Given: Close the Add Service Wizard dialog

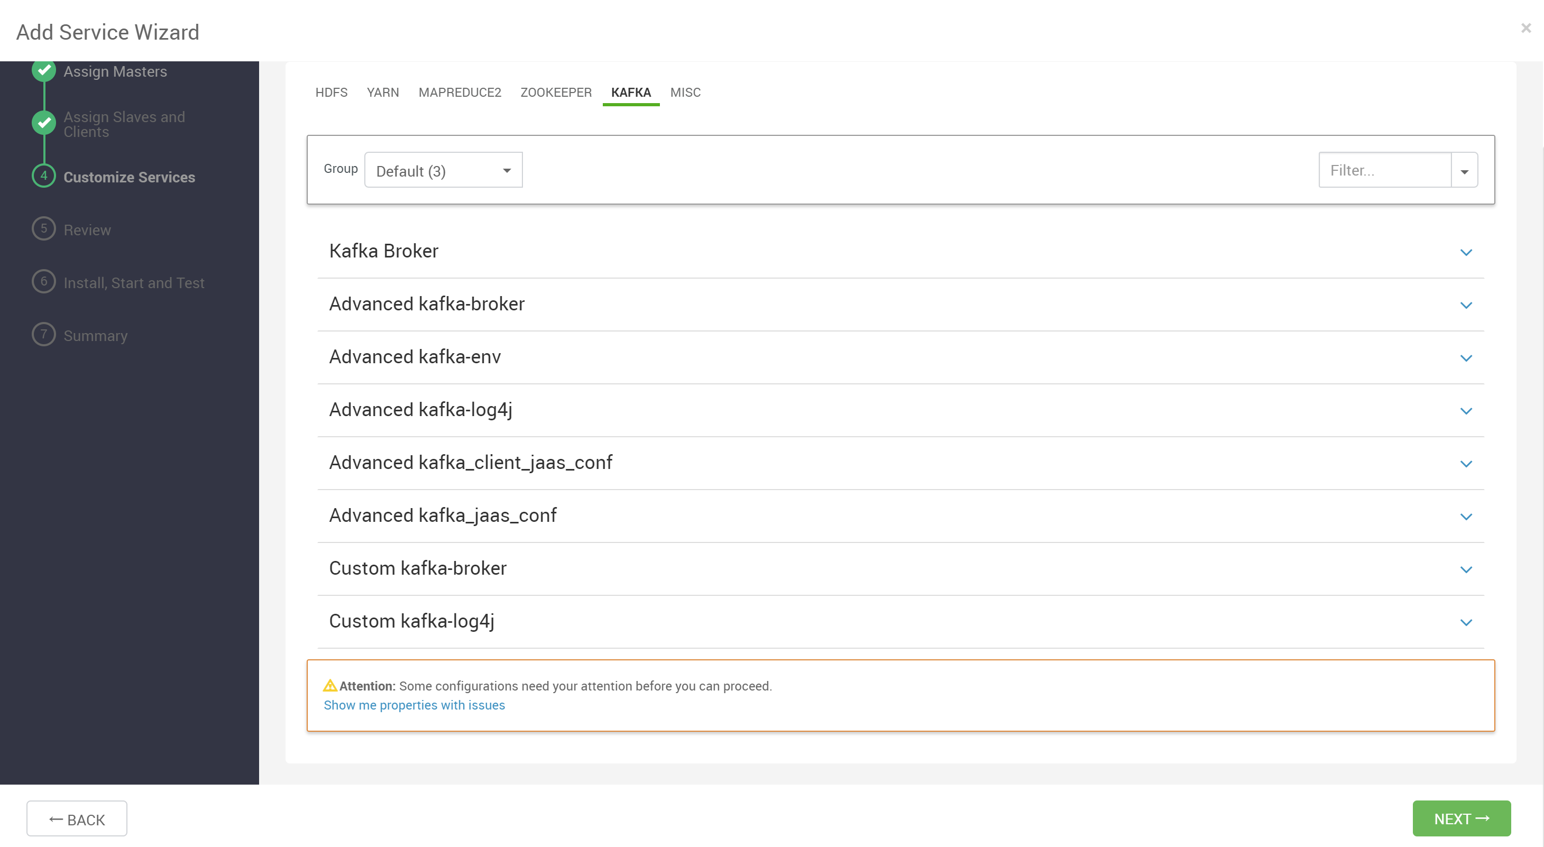Looking at the screenshot, I should [x=1525, y=28].
